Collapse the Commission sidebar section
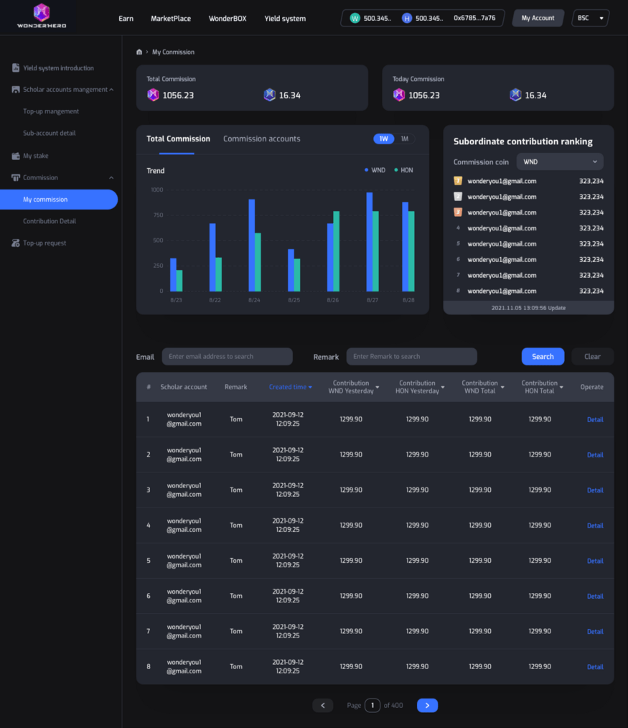 pyautogui.click(x=111, y=177)
